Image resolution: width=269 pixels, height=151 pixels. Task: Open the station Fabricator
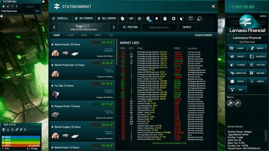pos(237,73)
